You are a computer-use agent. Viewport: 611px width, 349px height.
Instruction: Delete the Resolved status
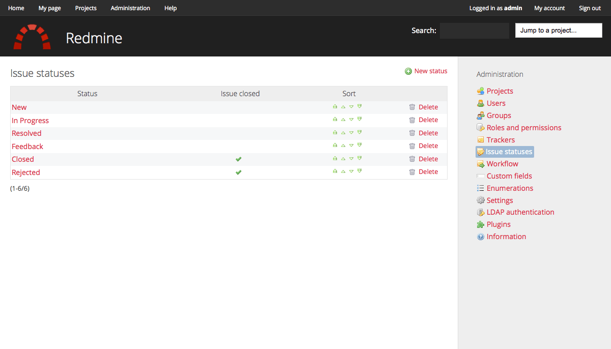(424, 133)
